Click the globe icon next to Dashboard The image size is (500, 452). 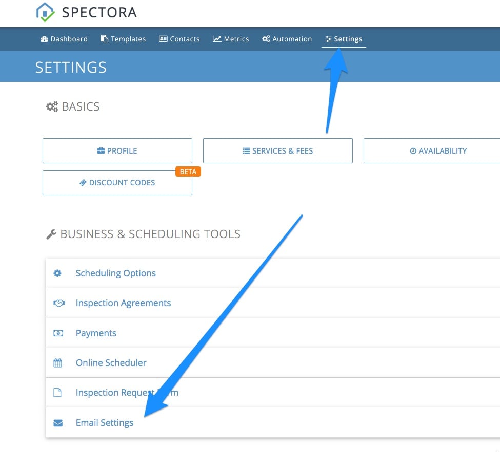tap(44, 38)
